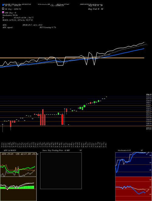
Task: Click the 'ADX: 28.68 +DY: 42.11' readout
Action: click(14, 154)
